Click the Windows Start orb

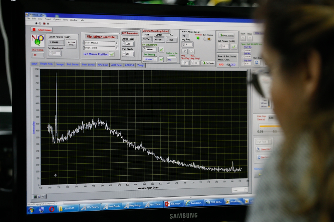31,210
